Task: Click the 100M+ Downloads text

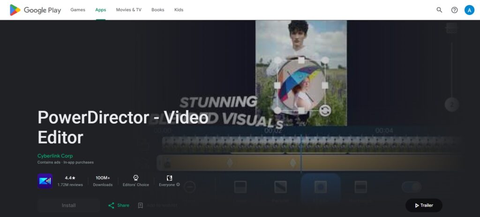Action: coord(103,181)
